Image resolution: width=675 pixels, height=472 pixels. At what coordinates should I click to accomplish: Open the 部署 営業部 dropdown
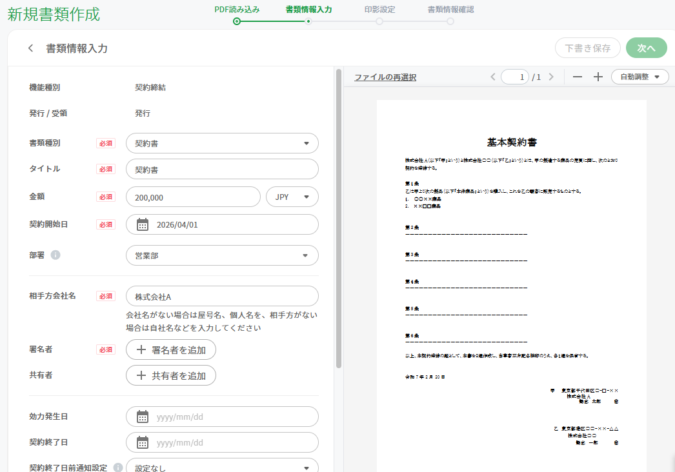pyautogui.click(x=222, y=255)
